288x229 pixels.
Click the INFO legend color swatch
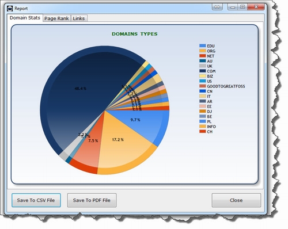203,127
